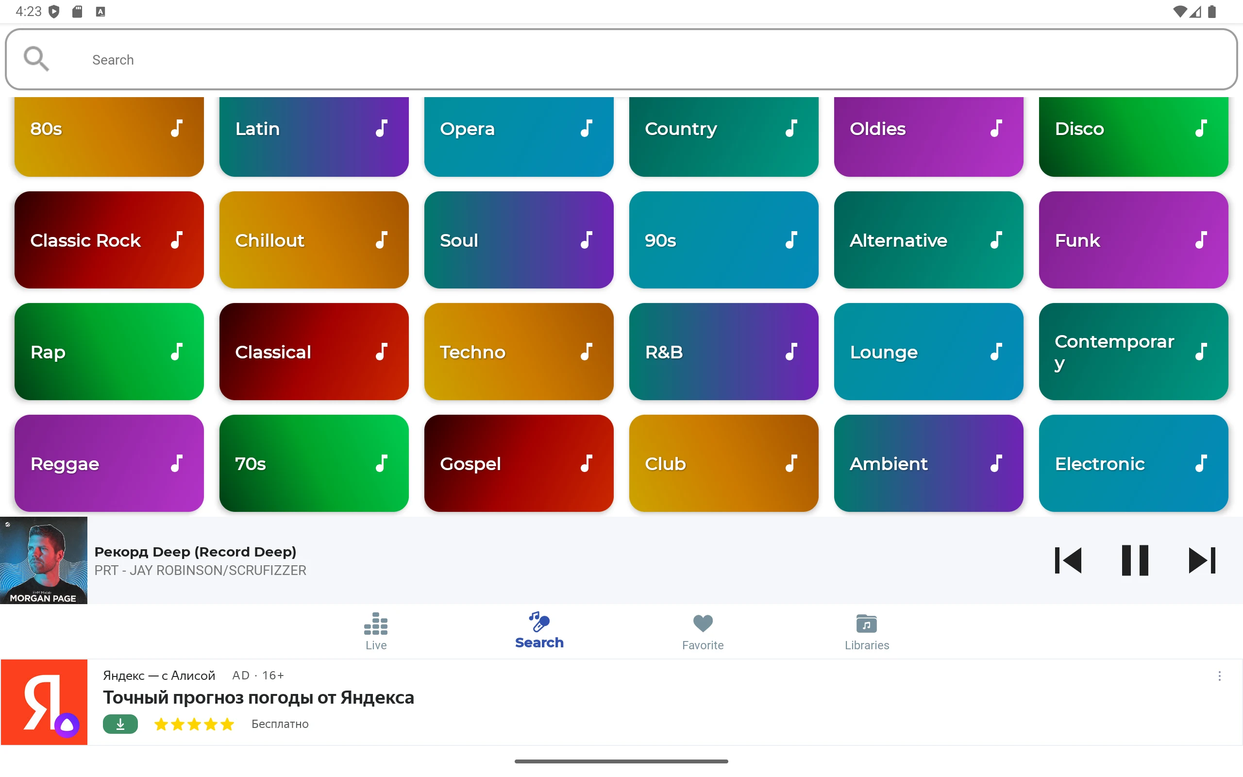This screenshot has width=1243, height=777.
Task: Click the music note on Classical tile
Action: (x=382, y=352)
